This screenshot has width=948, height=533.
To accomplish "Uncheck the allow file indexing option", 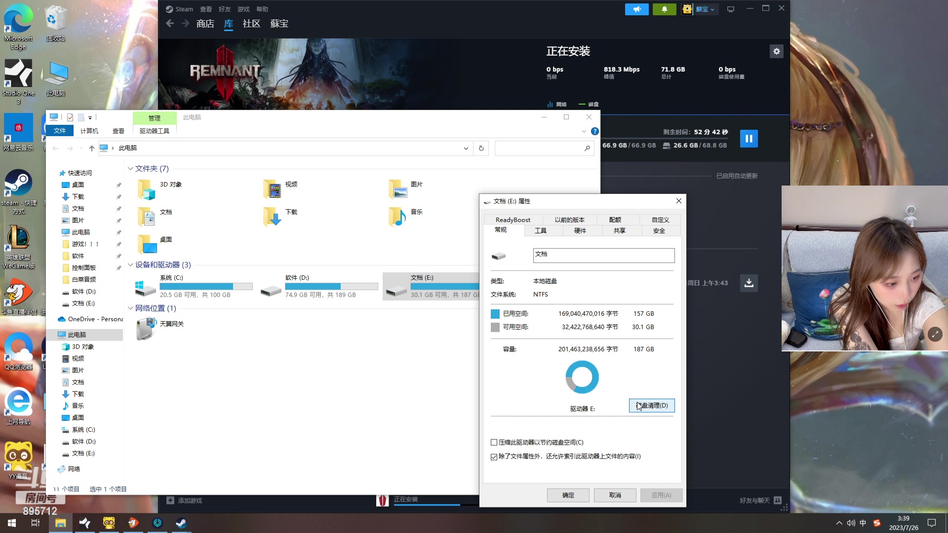I will [x=494, y=457].
